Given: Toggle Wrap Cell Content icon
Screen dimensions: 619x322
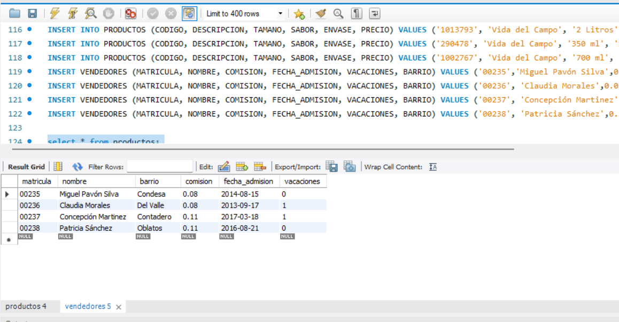Looking at the screenshot, I should pos(433,167).
